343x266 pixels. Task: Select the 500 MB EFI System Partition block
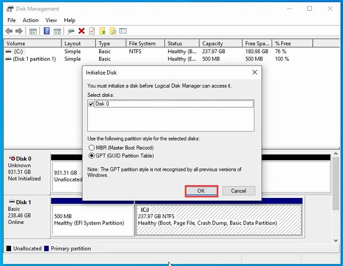click(x=93, y=220)
